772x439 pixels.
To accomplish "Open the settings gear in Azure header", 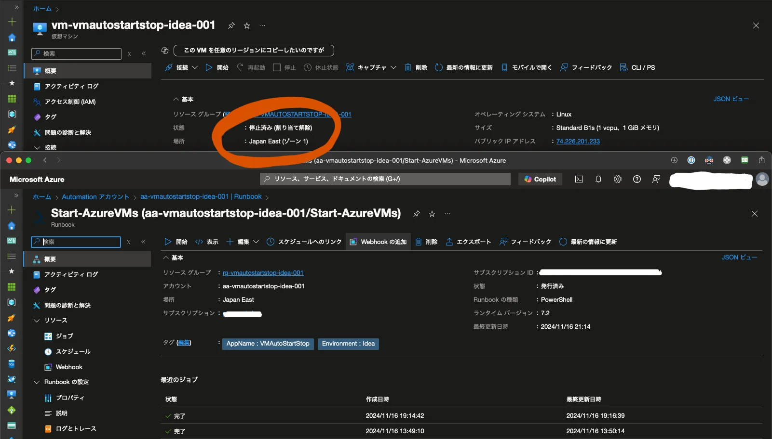I will tap(618, 179).
